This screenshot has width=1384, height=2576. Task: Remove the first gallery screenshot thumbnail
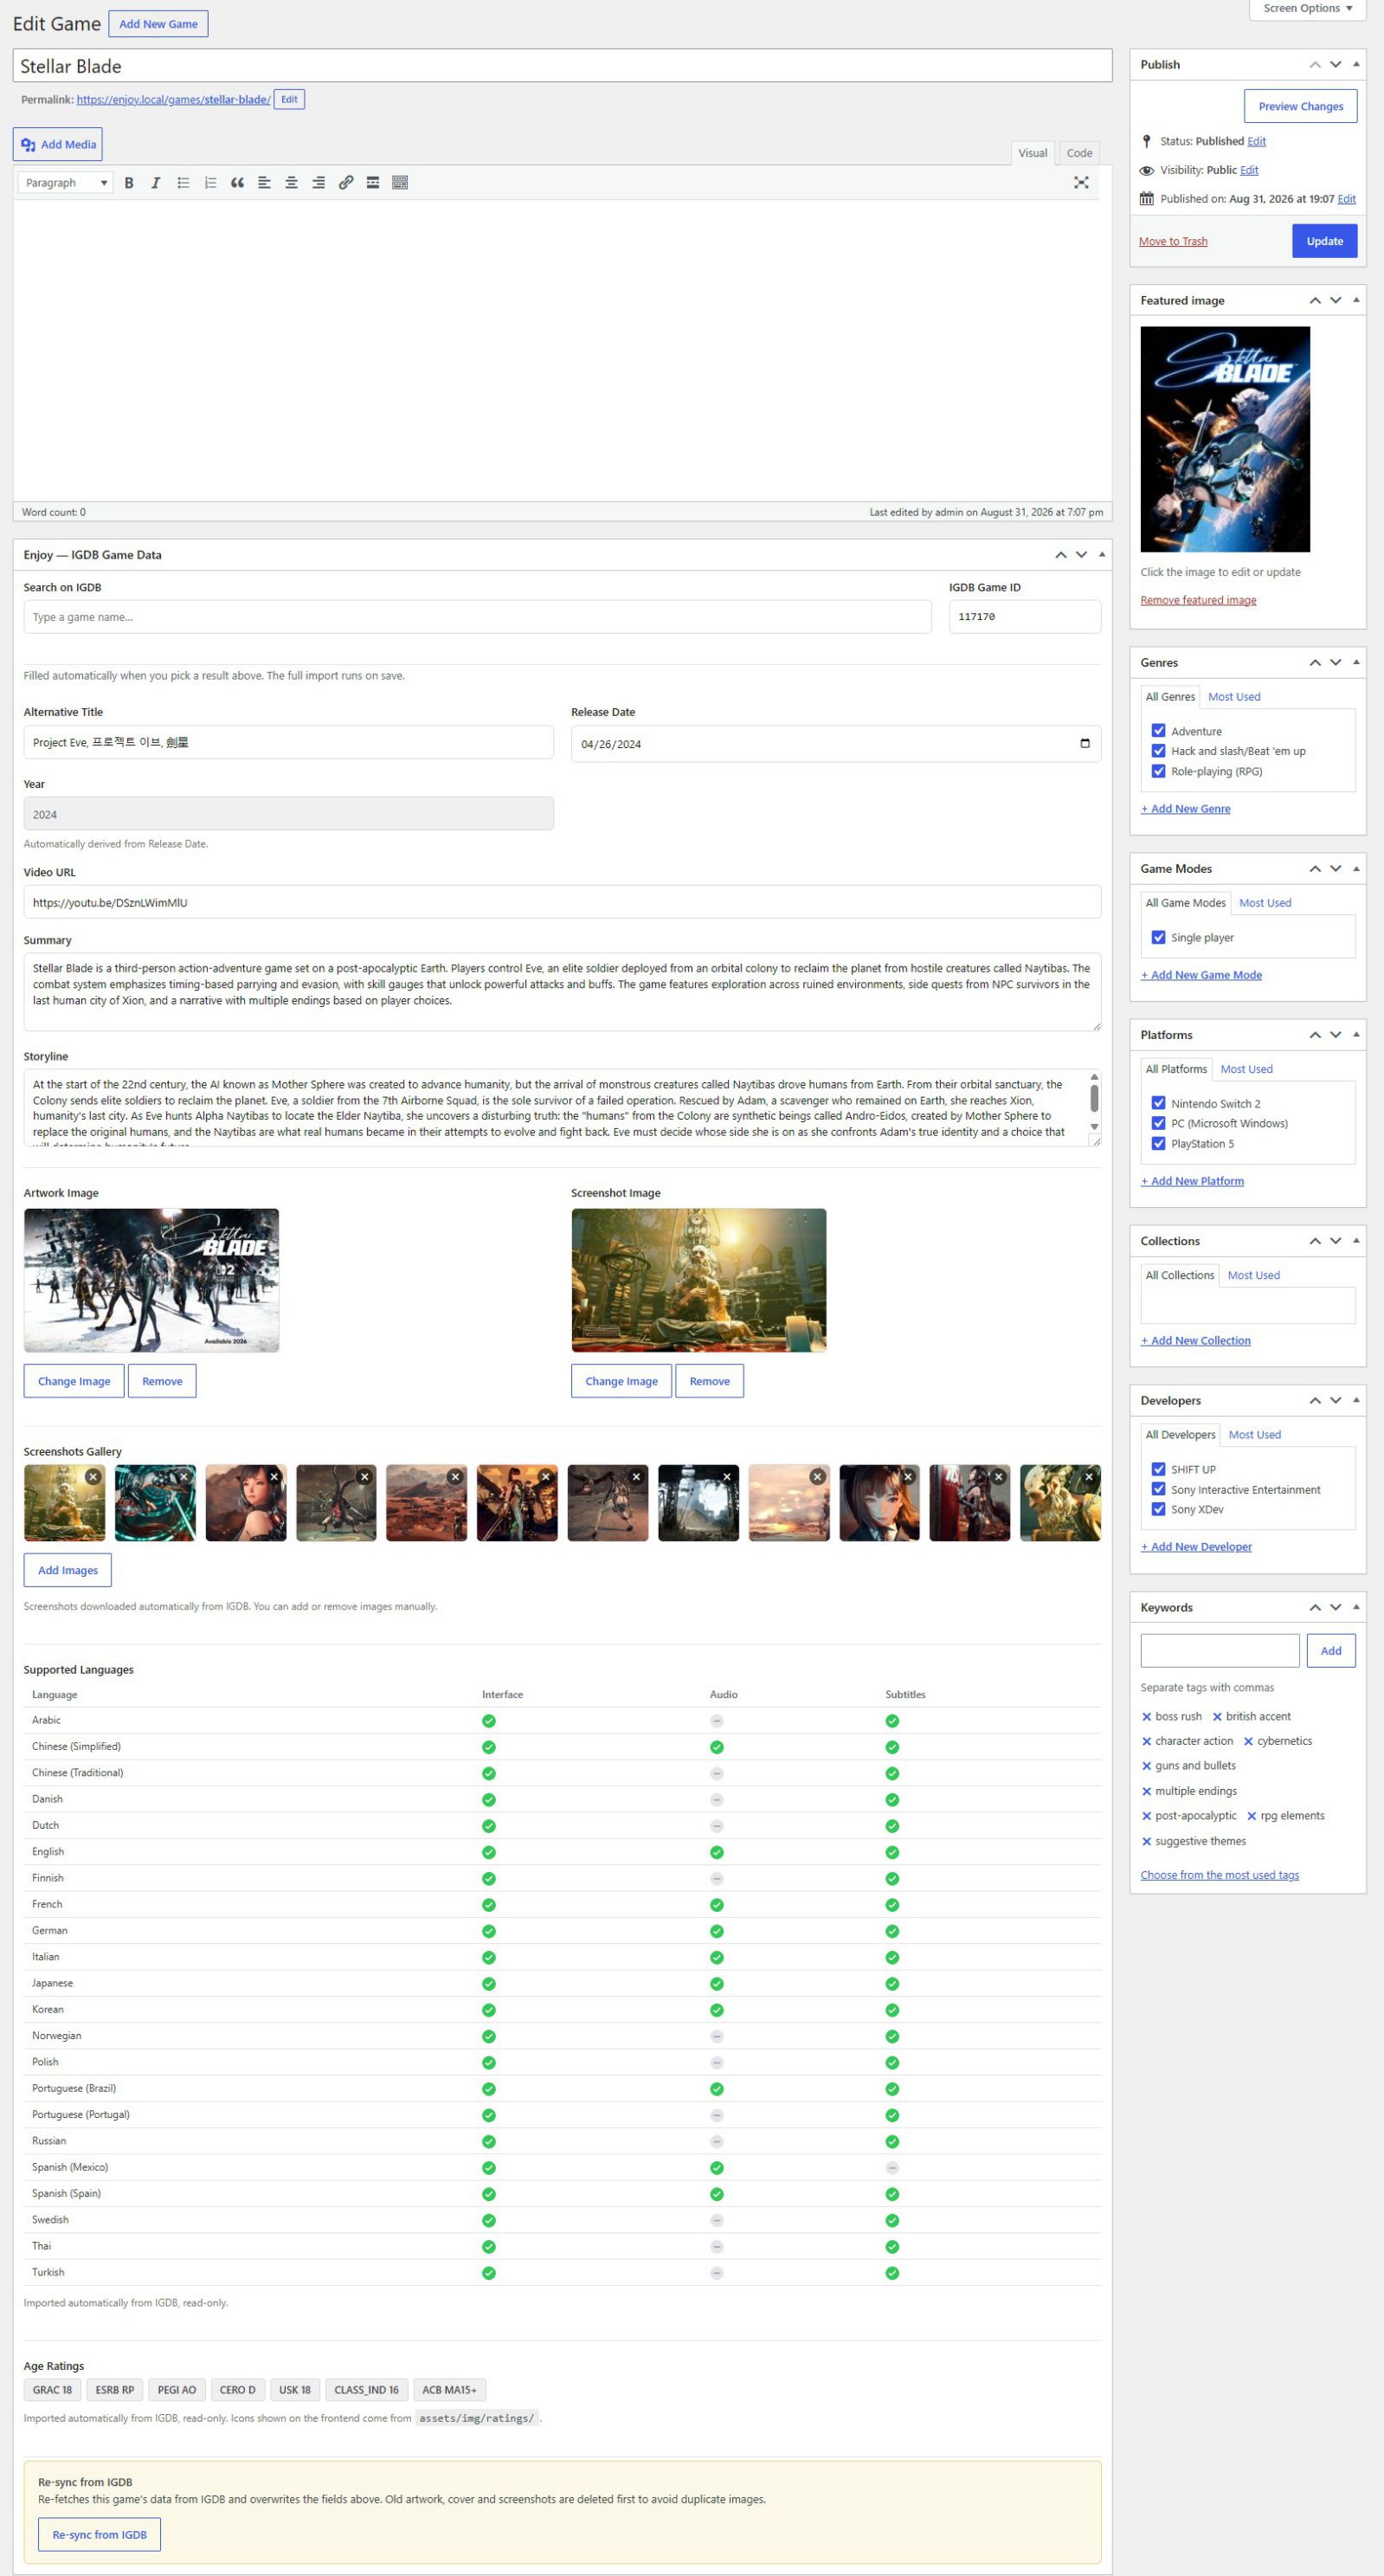(x=93, y=1476)
